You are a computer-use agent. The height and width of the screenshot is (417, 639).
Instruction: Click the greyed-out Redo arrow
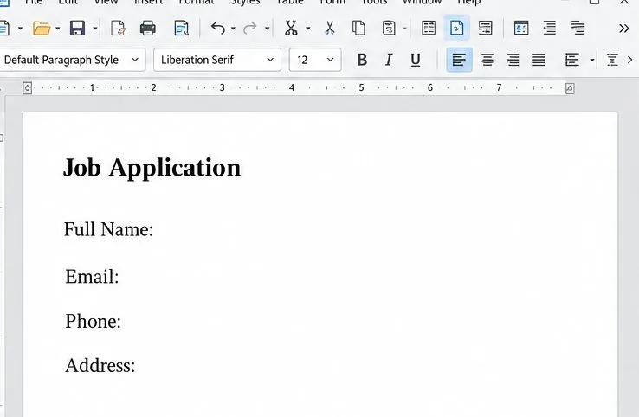(x=250, y=28)
